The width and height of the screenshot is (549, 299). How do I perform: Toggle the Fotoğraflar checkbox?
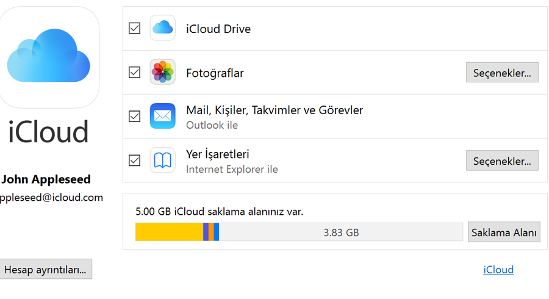click(134, 72)
